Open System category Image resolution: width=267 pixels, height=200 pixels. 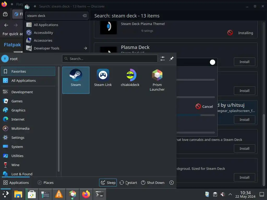pyautogui.click(x=28, y=147)
